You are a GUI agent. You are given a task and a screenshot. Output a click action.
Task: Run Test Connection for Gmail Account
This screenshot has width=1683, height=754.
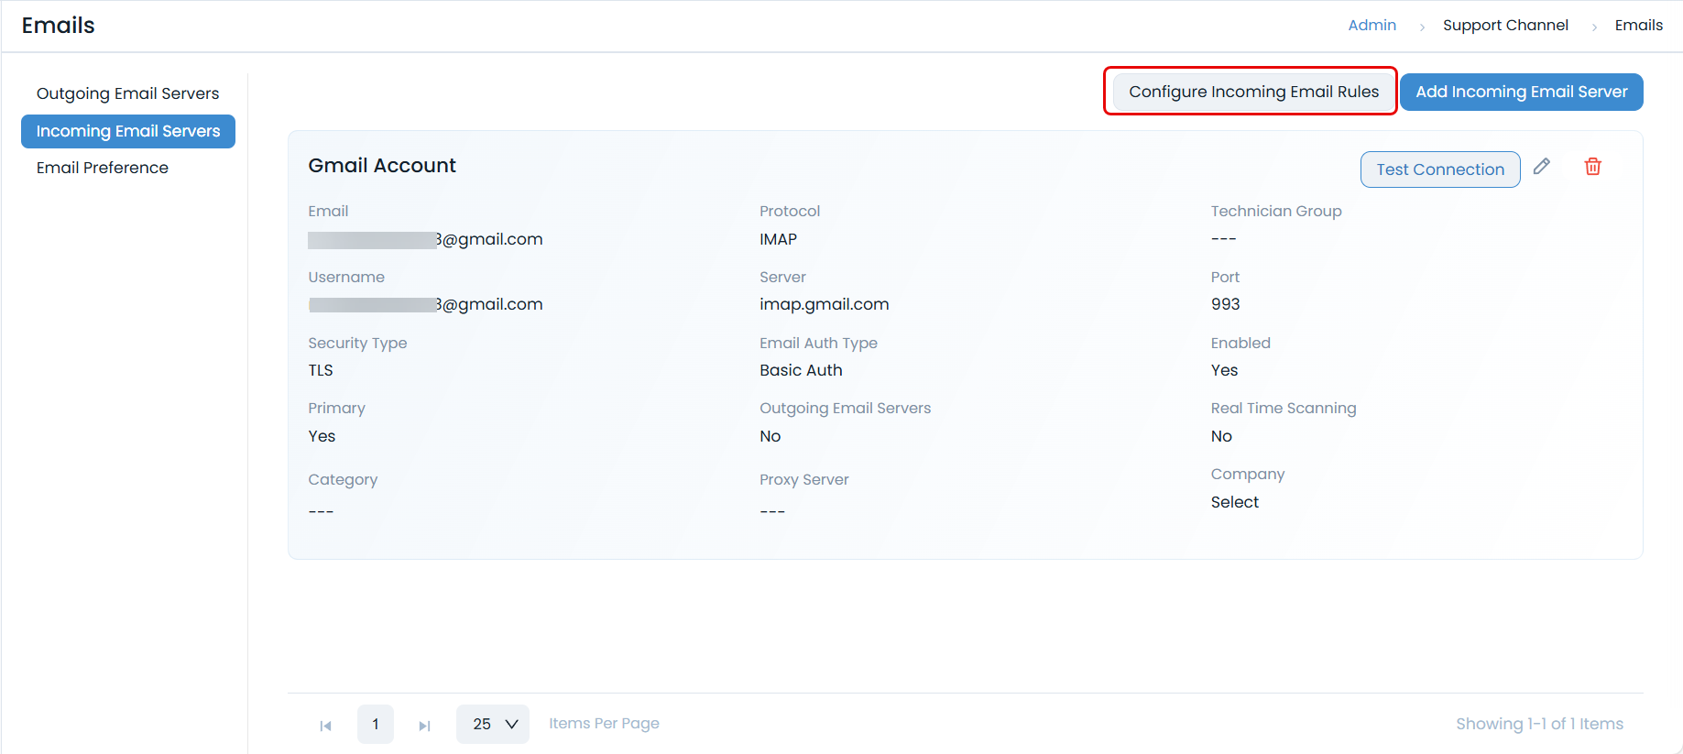(1439, 169)
